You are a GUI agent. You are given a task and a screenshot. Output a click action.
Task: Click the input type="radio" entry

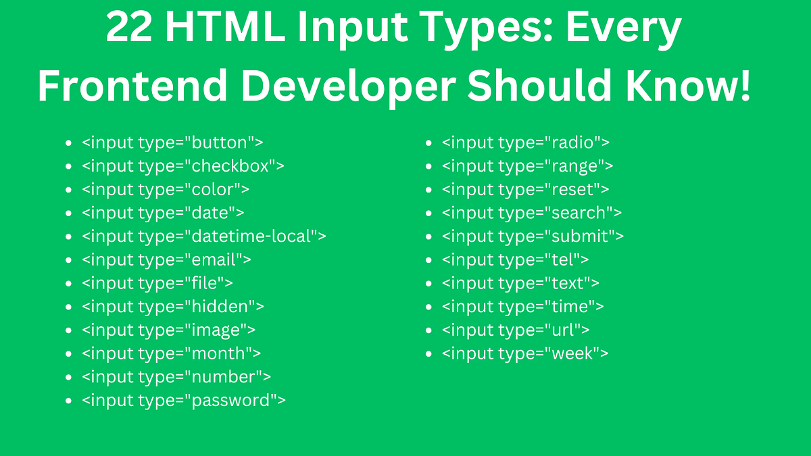(x=525, y=142)
